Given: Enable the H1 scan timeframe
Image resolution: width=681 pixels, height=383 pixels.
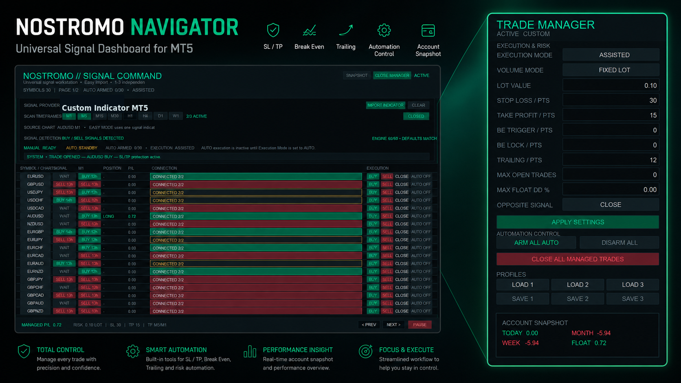Looking at the screenshot, I should coord(130,116).
